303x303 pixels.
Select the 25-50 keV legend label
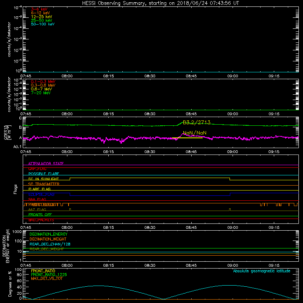[x=42, y=20]
